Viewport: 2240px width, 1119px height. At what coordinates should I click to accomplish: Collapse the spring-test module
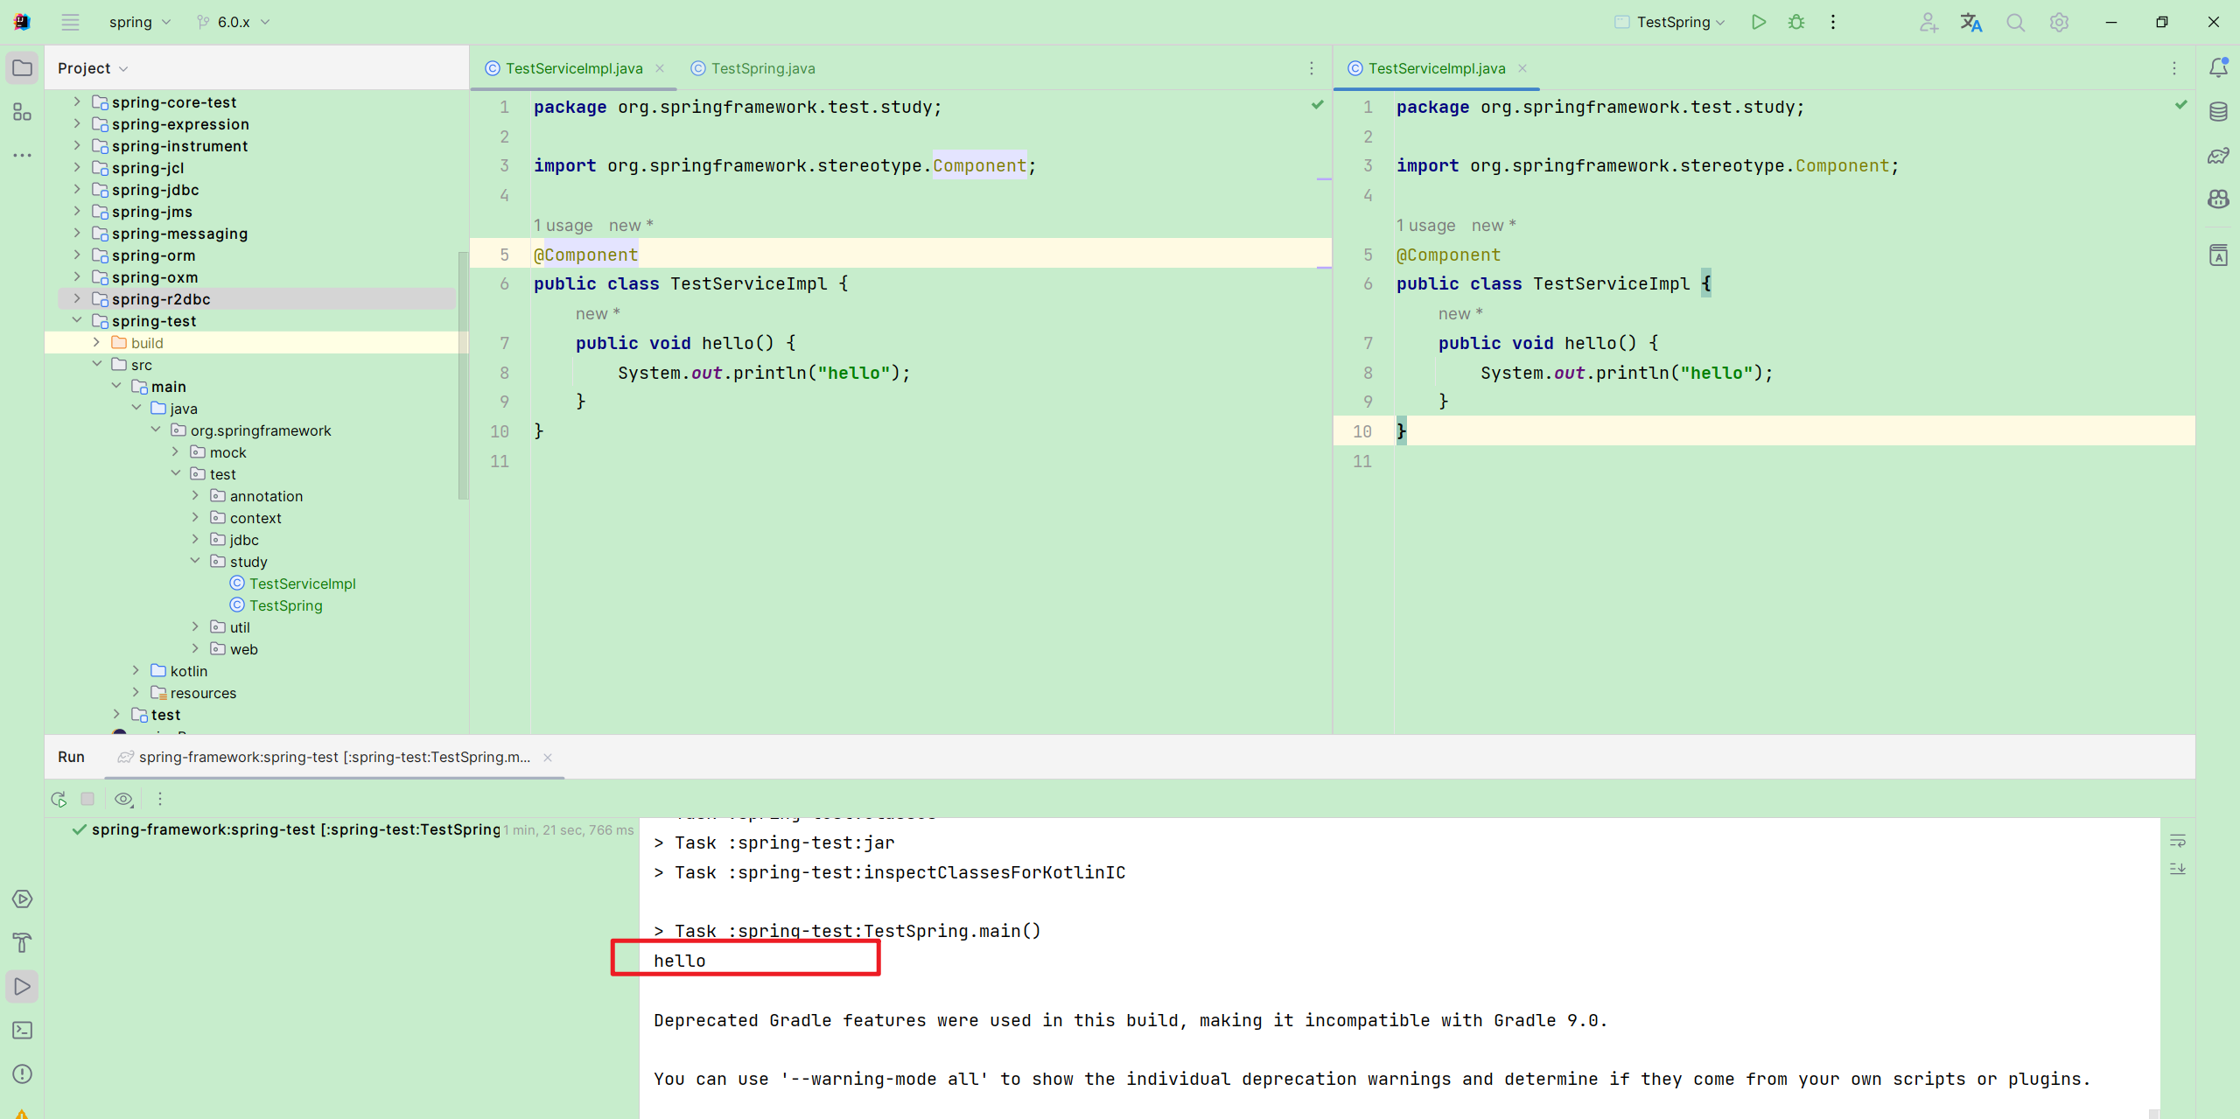coord(77,320)
